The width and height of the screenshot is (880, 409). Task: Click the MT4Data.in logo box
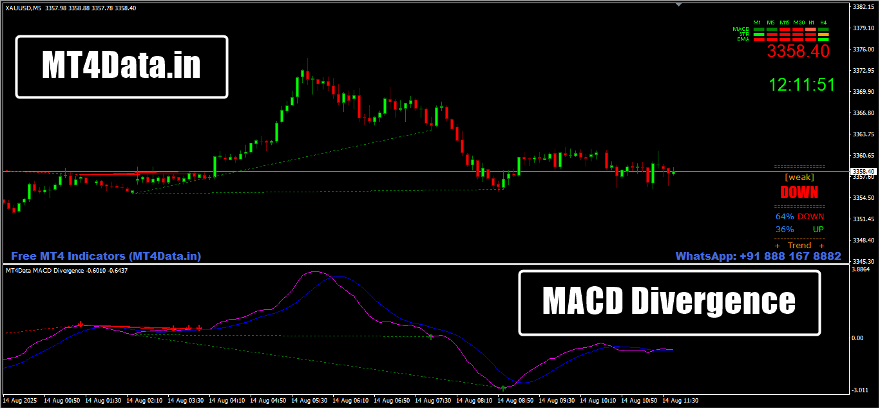coord(122,66)
